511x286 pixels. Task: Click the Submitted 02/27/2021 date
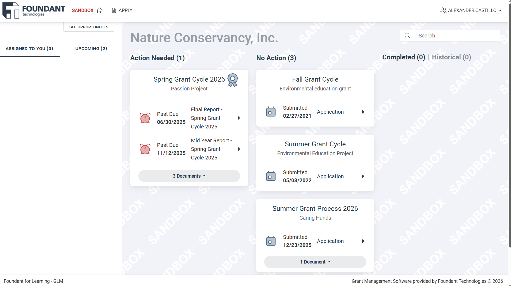click(x=297, y=116)
